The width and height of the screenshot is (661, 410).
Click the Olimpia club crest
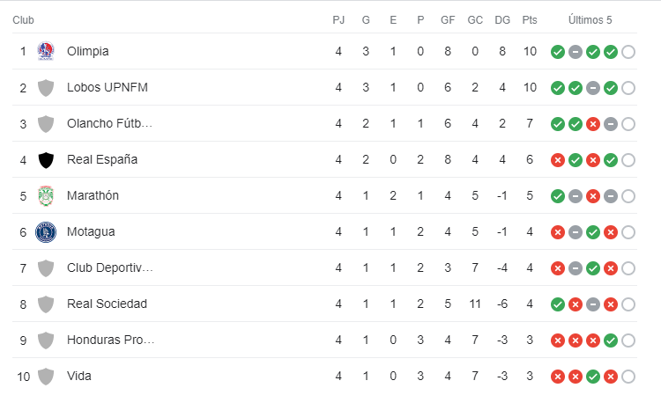[x=46, y=51]
